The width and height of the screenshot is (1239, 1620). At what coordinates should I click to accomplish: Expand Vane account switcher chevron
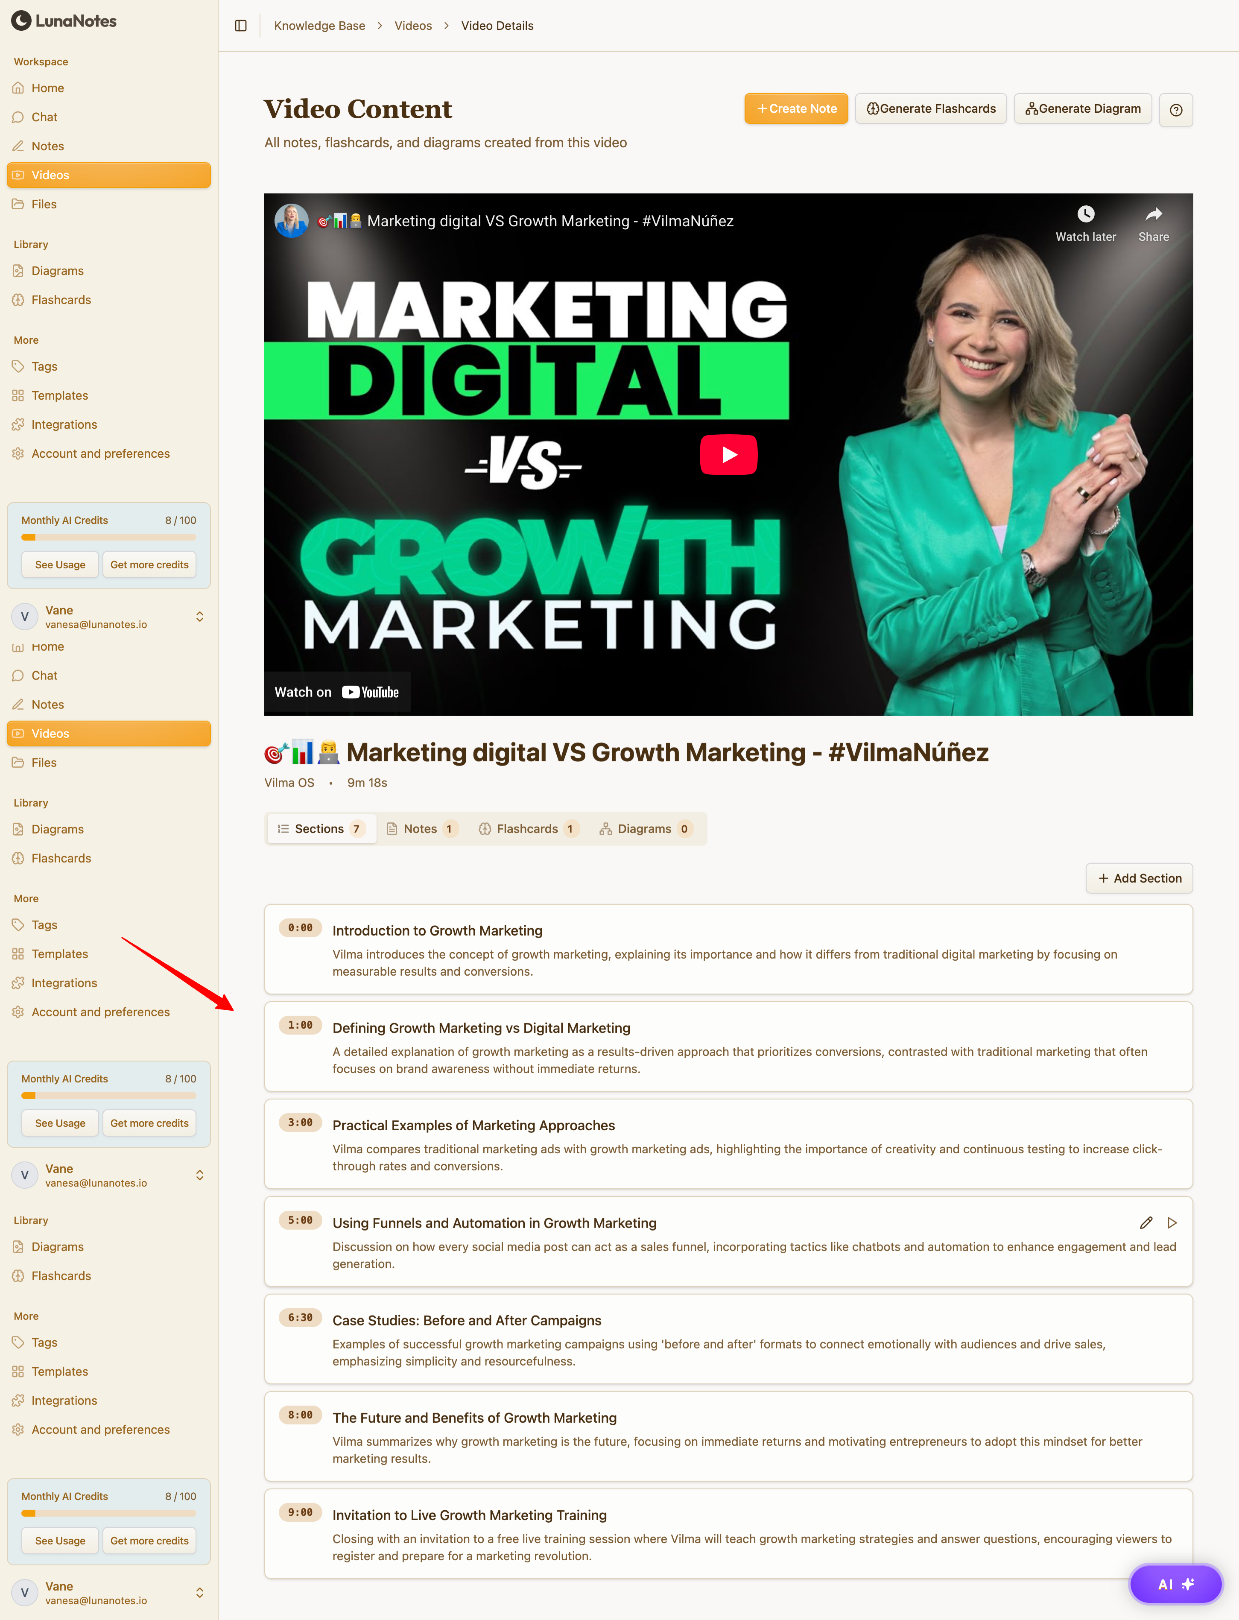coord(199,617)
